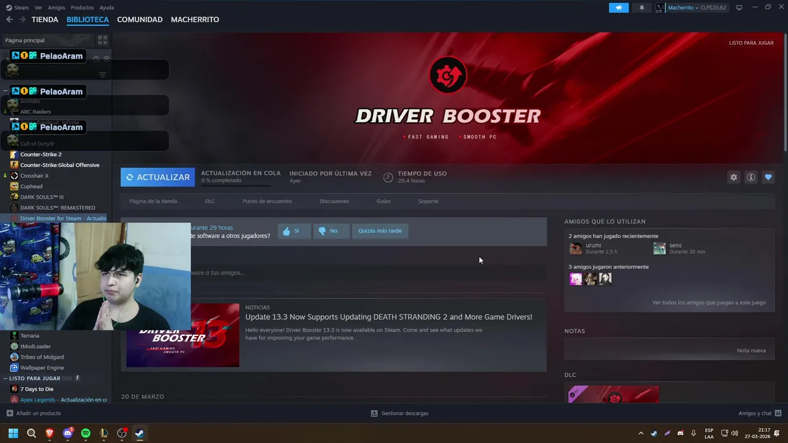
Task: Go forward with the right arrow
Action: [x=22, y=20]
